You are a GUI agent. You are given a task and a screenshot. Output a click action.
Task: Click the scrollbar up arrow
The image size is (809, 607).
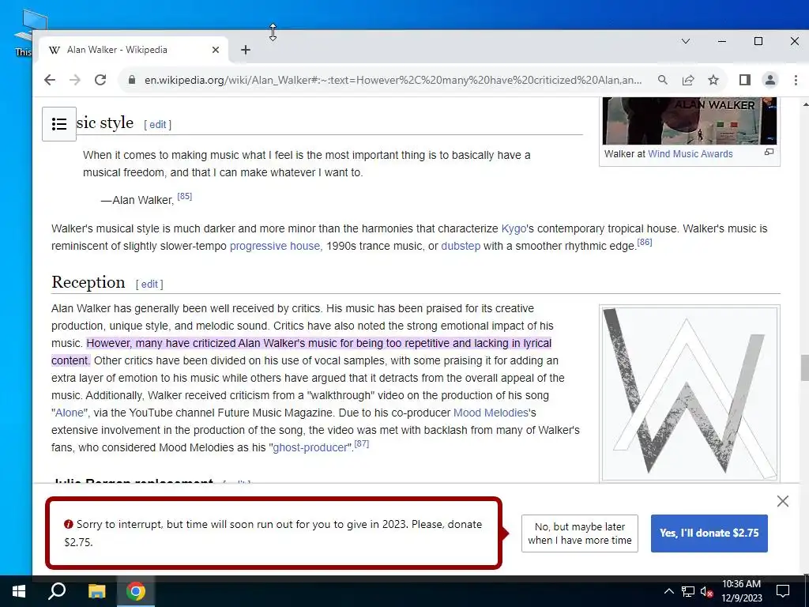point(805,104)
